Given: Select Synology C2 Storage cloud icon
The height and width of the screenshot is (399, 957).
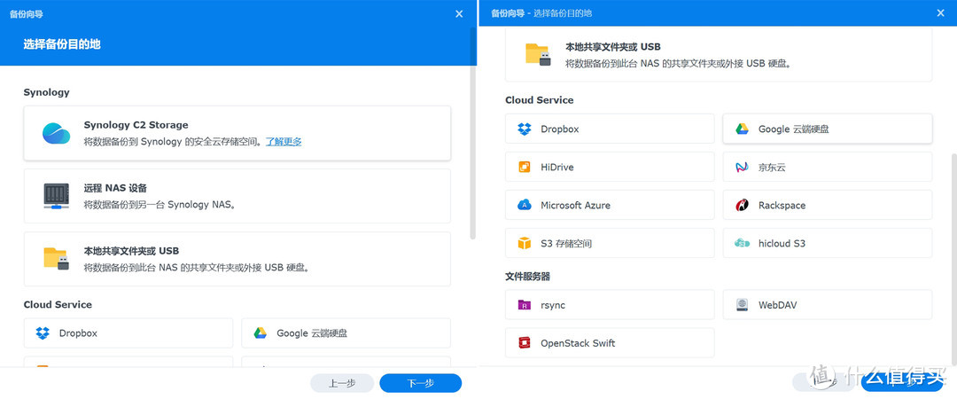Looking at the screenshot, I should tap(56, 133).
